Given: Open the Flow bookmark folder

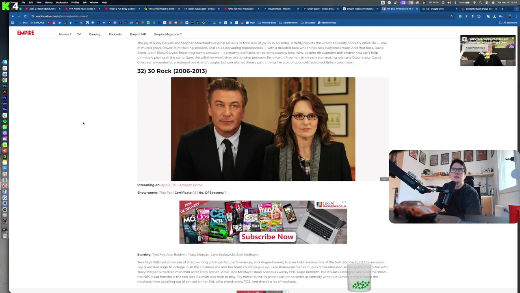Looking at the screenshot, I should click(x=250, y=23).
